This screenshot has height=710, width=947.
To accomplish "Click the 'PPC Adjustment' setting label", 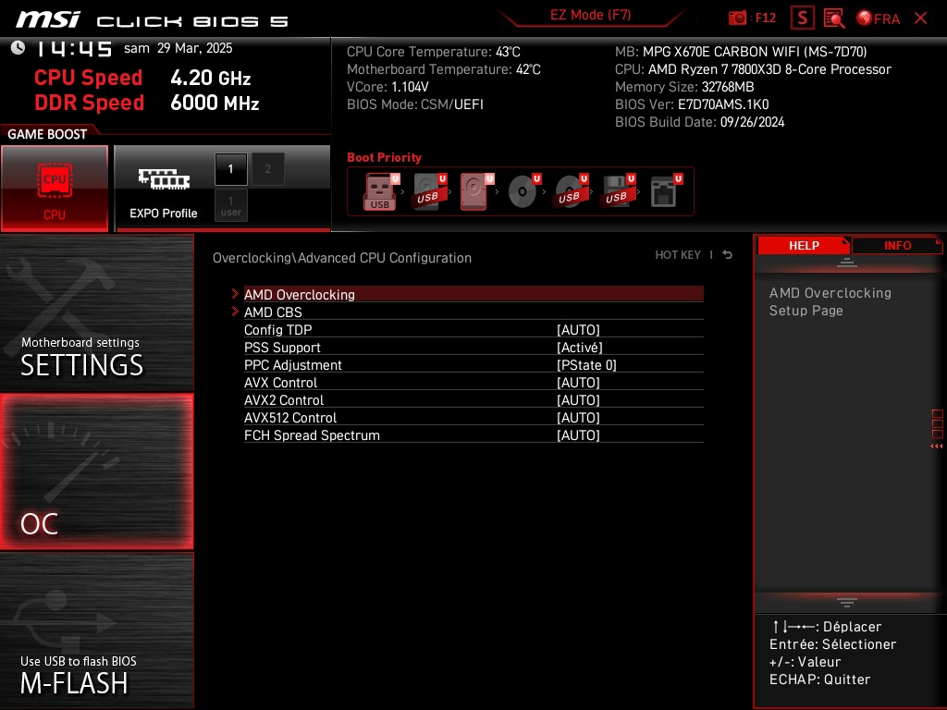I will 293,364.
